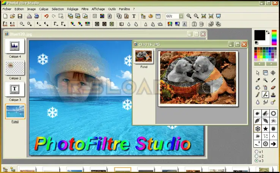Open a file with the folder icon
Viewport: 280px width, 173px height.
click(x=13, y=16)
